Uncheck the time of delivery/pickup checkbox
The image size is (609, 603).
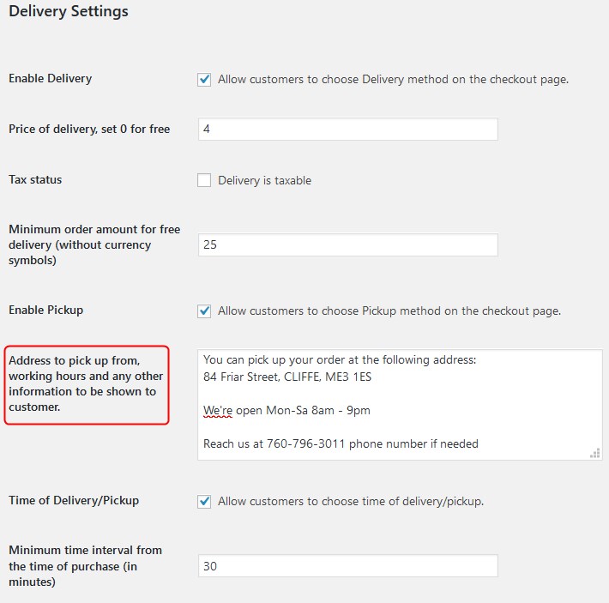click(x=204, y=501)
